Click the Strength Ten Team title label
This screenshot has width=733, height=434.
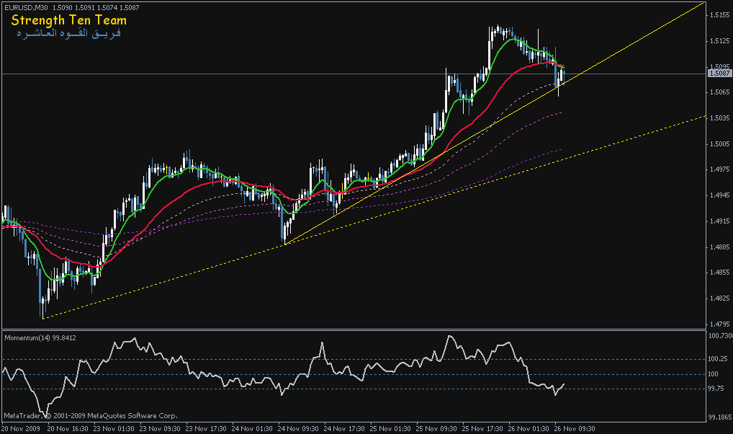(x=68, y=21)
